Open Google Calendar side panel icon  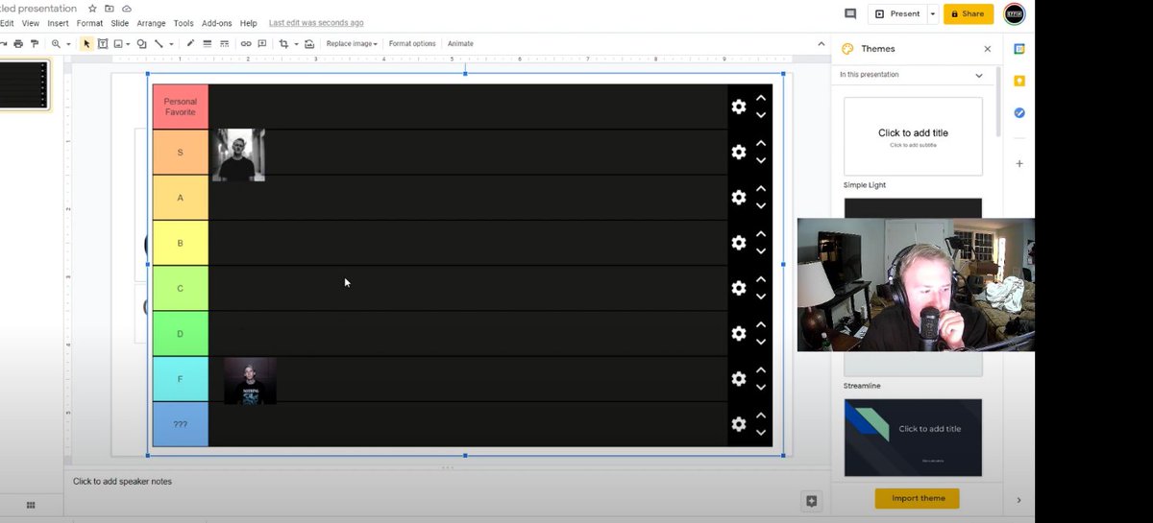click(x=1019, y=49)
